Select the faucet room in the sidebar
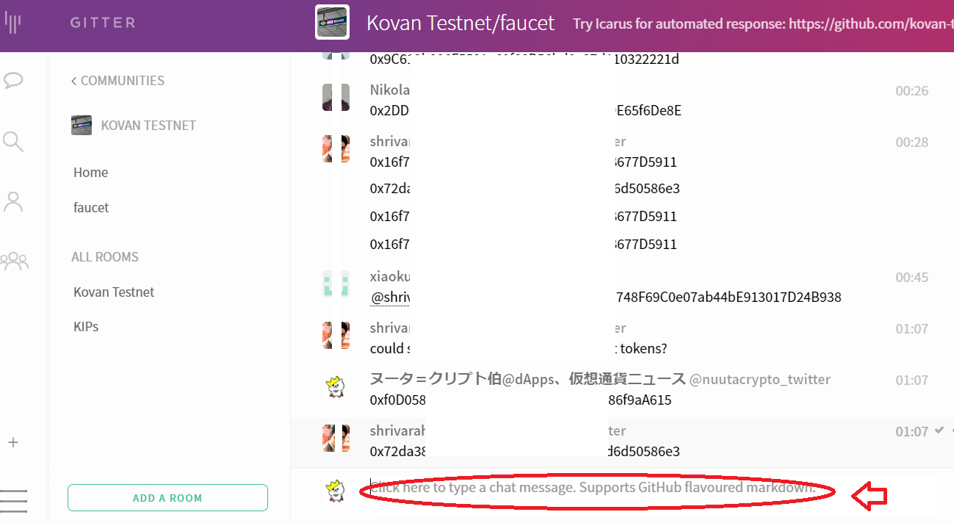This screenshot has height=523, width=954. [x=91, y=208]
